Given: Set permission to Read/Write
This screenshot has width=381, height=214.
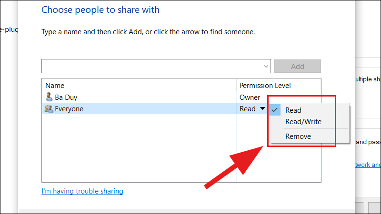Looking at the screenshot, I should click(303, 122).
